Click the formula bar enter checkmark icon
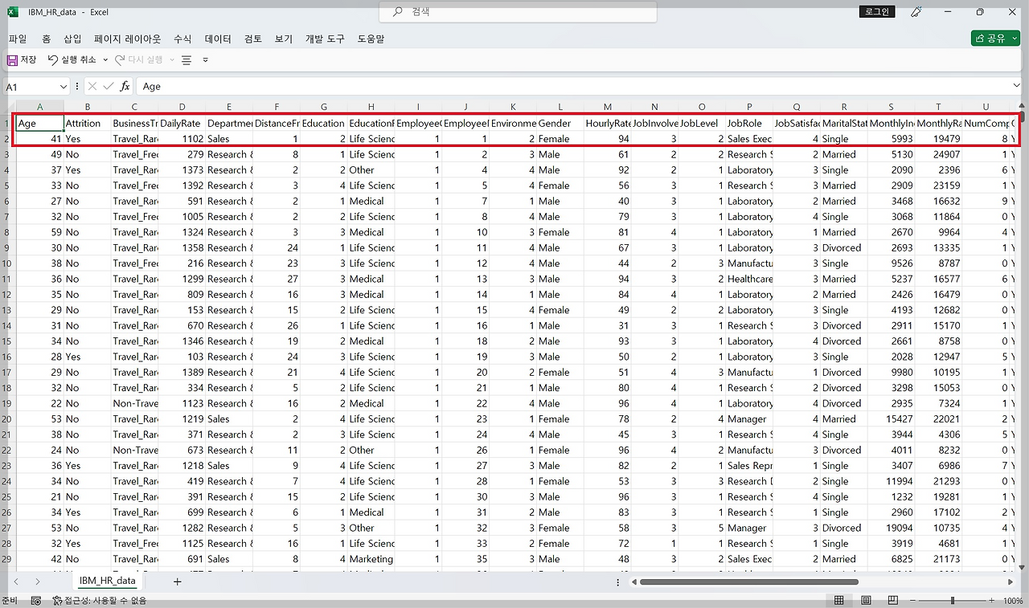 (109, 86)
